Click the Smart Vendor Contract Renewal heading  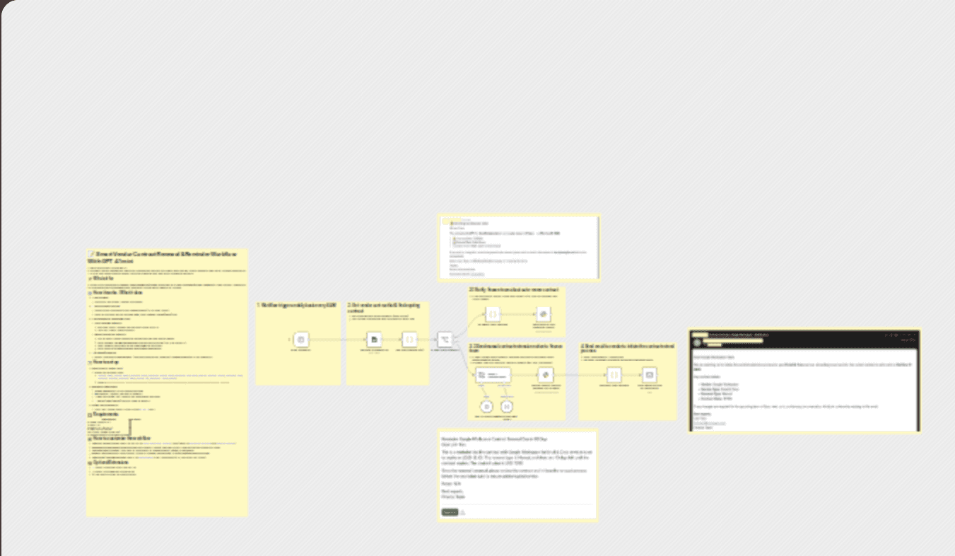[163, 257]
